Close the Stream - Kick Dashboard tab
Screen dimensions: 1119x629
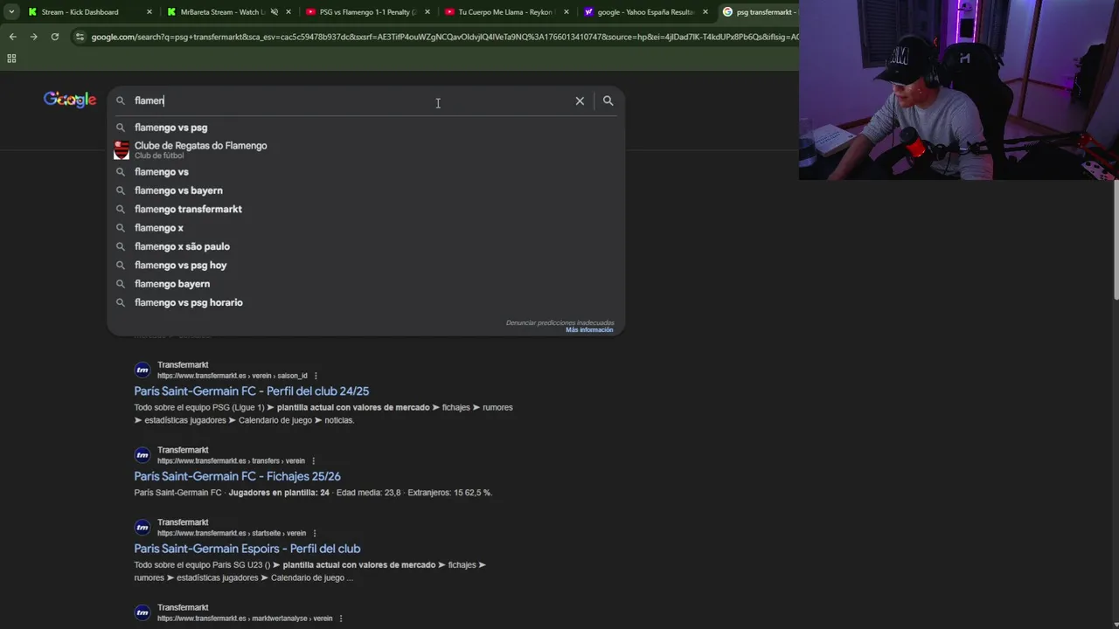pyautogui.click(x=149, y=12)
